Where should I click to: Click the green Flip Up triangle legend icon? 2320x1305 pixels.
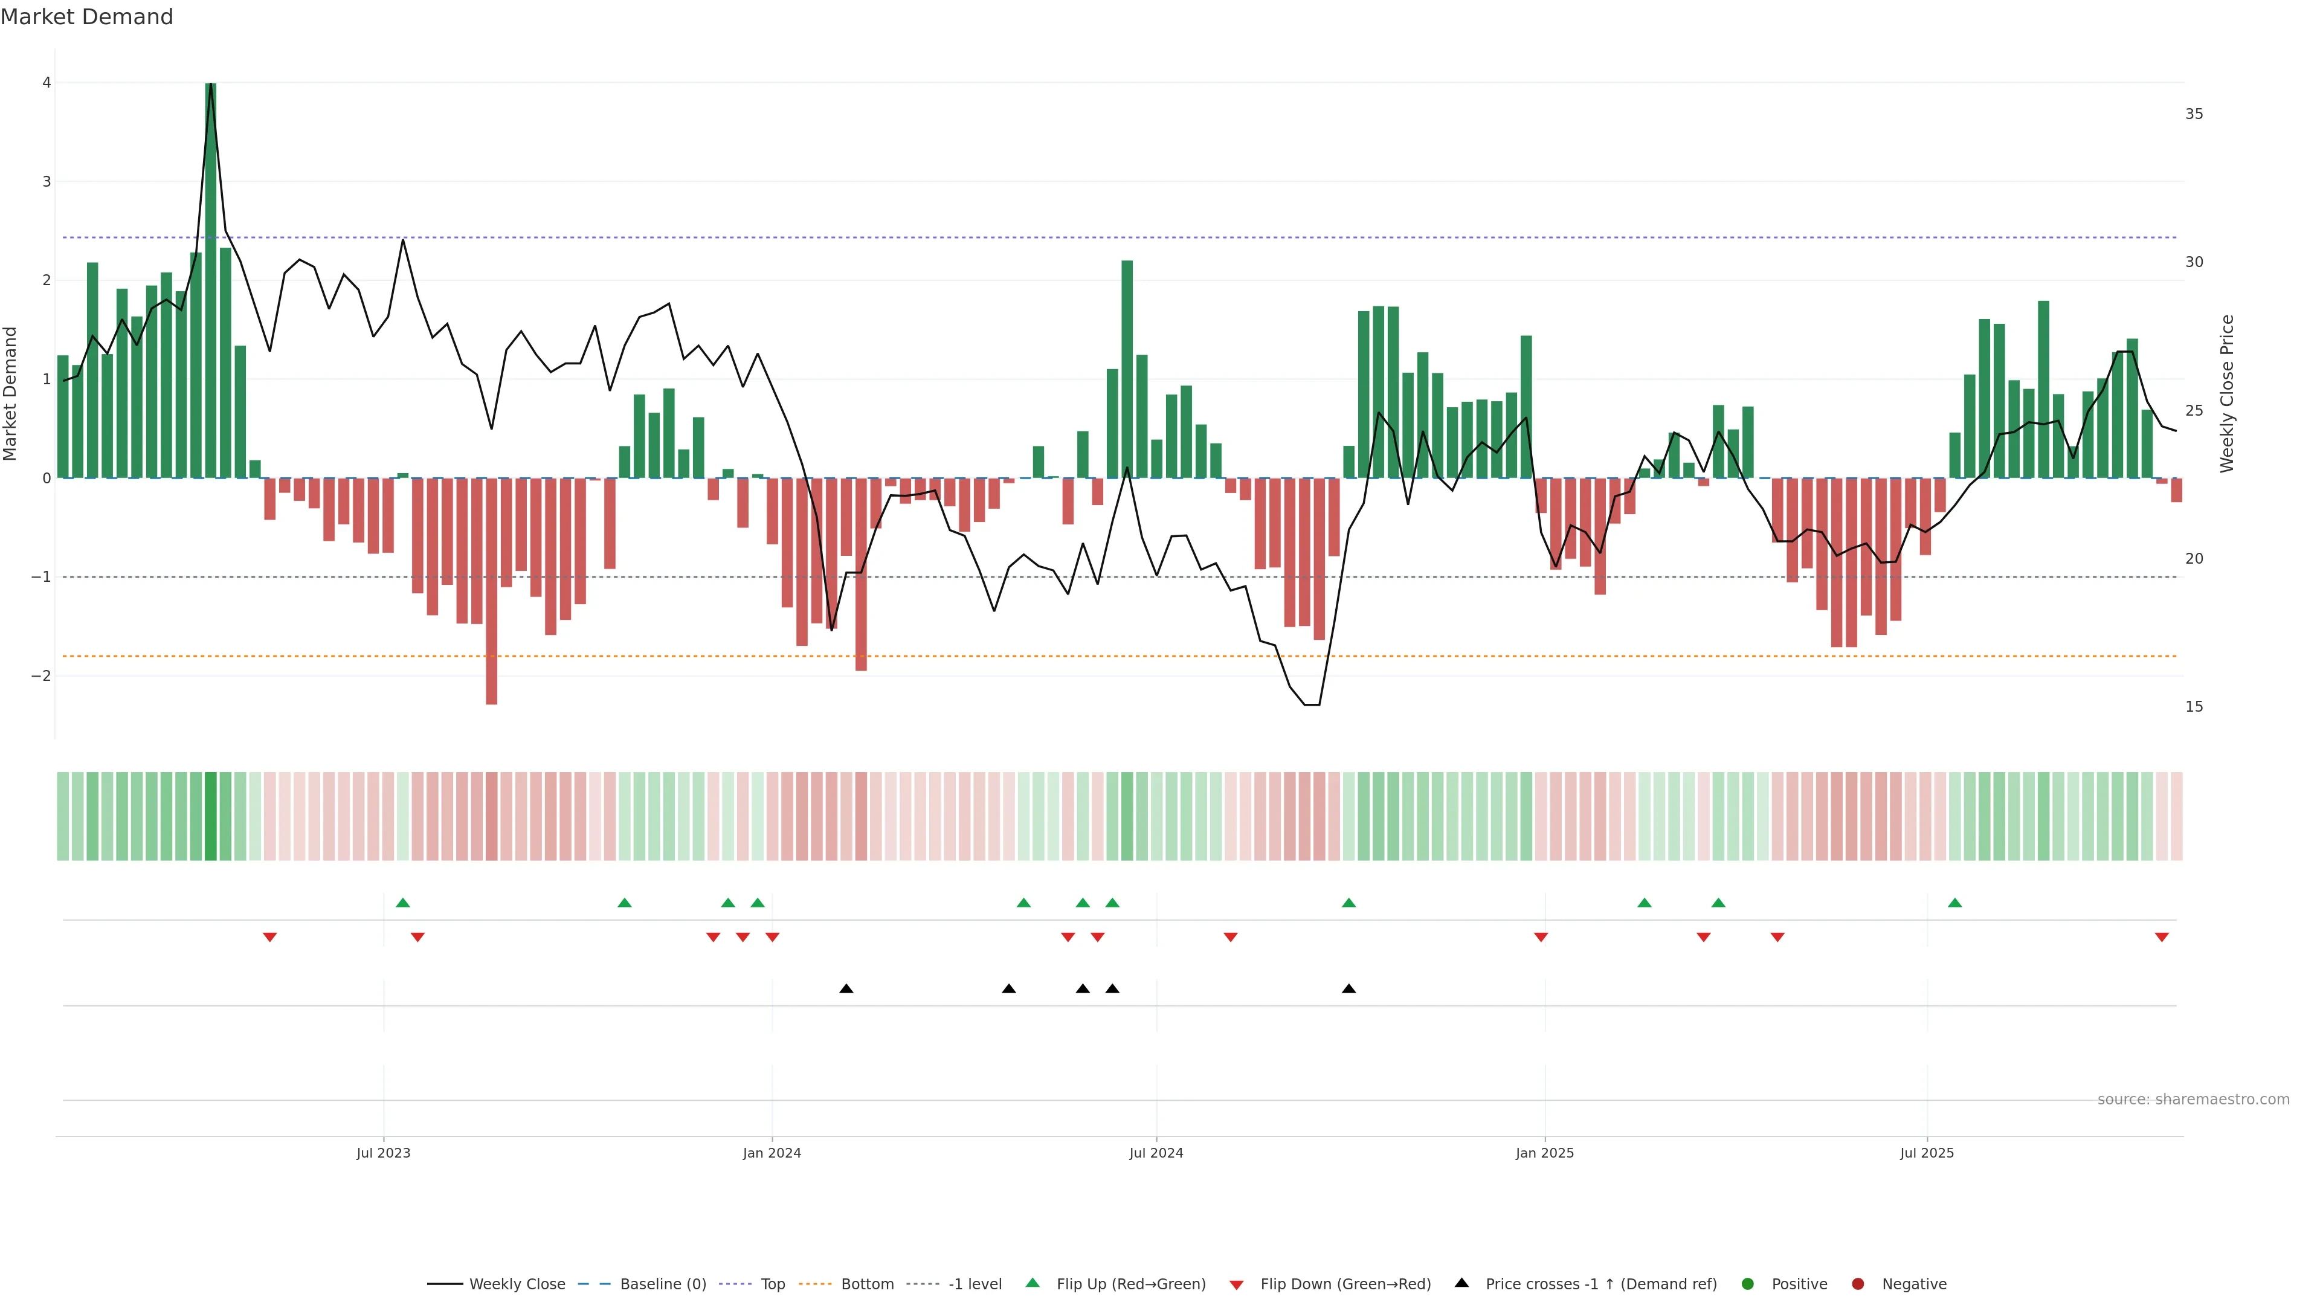point(1032,1283)
